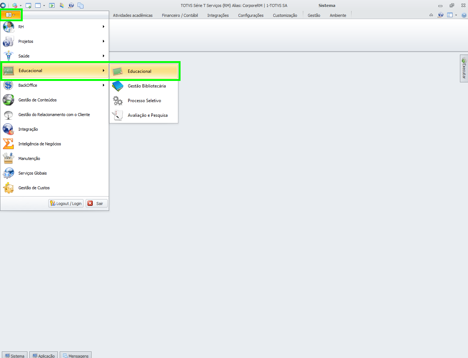Image resolution: width=468 pixels, height=358 pixels.
Task: Collapse the ribbon with the chevron-up icon
Action: [431, 15]
